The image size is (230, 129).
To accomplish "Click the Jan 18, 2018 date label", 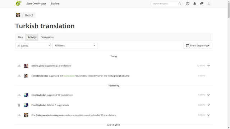I will tap(114, 125).
